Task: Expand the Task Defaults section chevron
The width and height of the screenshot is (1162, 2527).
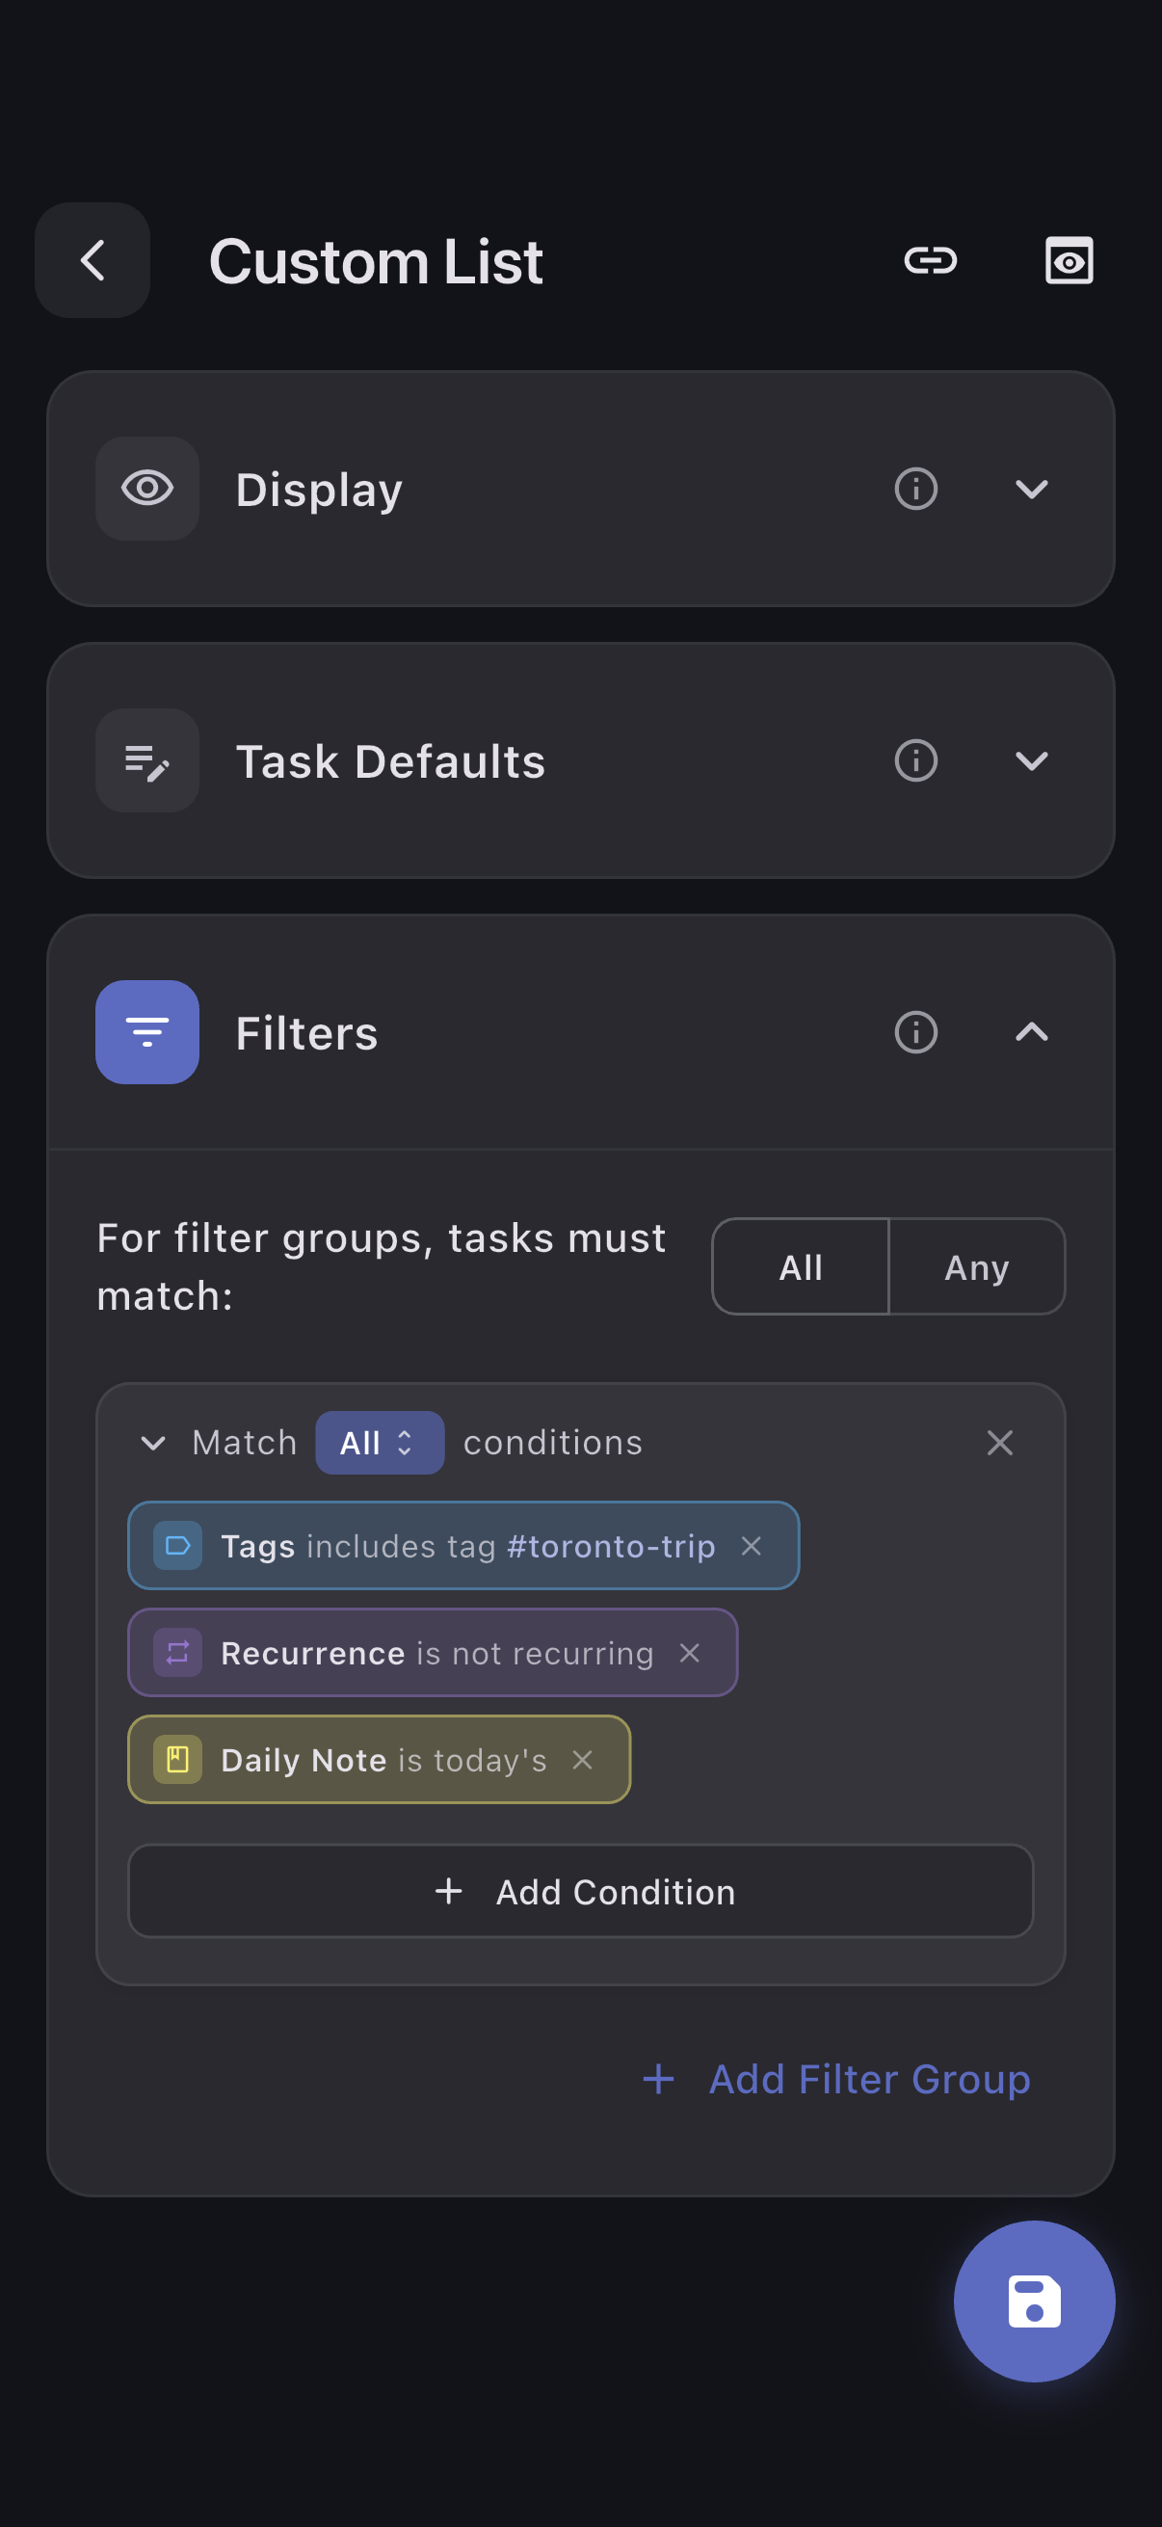Action: click(x=1032, y=760)
